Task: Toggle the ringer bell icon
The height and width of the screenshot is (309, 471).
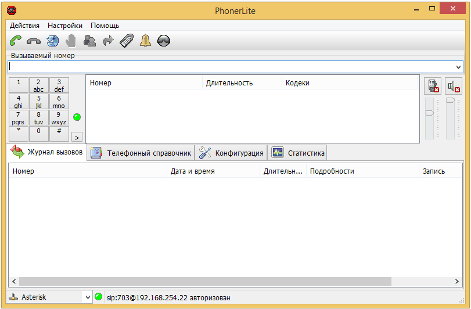Action: click(x=145, y=41)
